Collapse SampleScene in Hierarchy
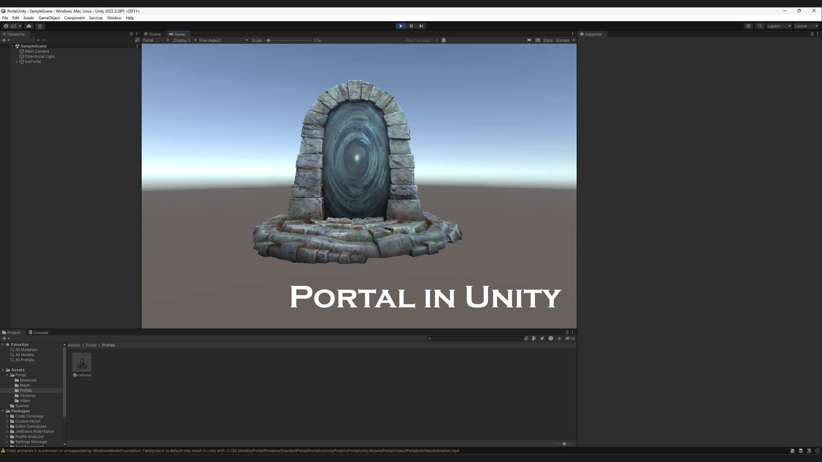822x462 pixels. point(12,46)
